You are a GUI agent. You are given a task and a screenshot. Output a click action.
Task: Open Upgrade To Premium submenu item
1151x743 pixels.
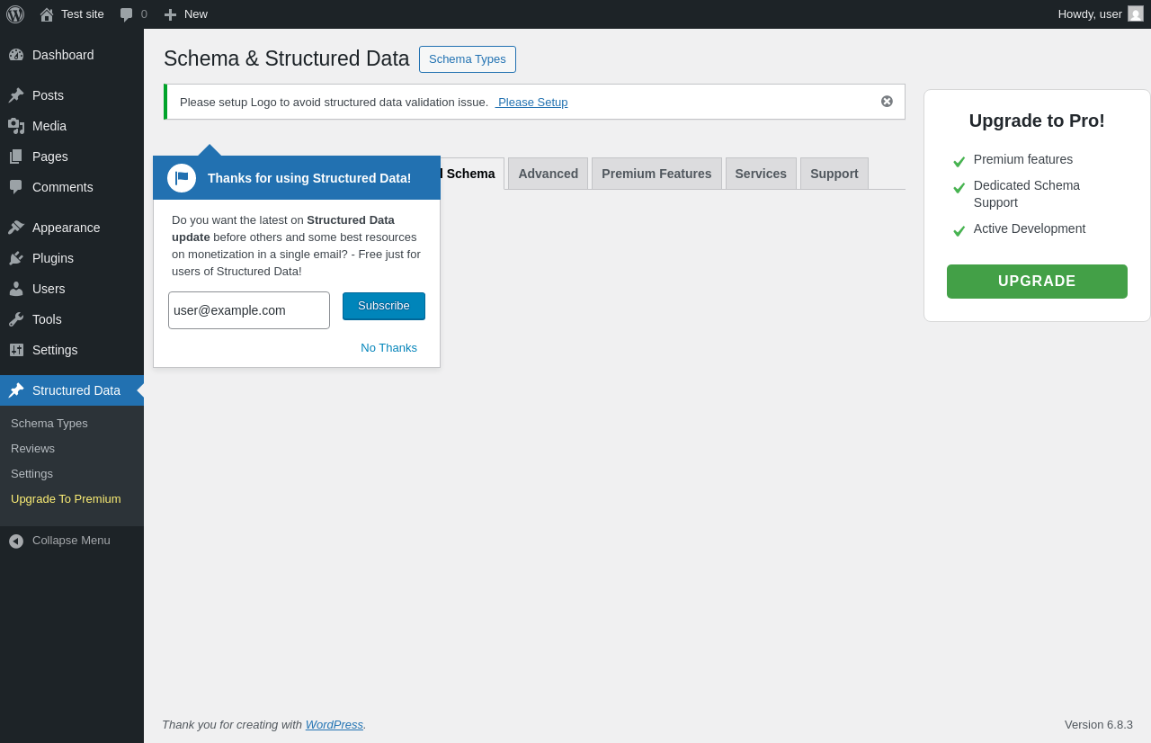click(66, 499)
